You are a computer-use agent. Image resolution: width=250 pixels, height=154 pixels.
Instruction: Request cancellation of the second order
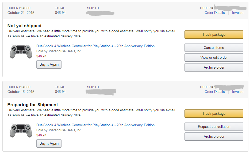click(x=214, y=127)
